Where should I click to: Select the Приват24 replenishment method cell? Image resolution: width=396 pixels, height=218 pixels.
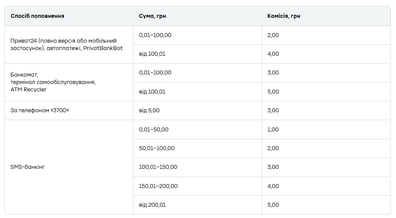point(66,44)
